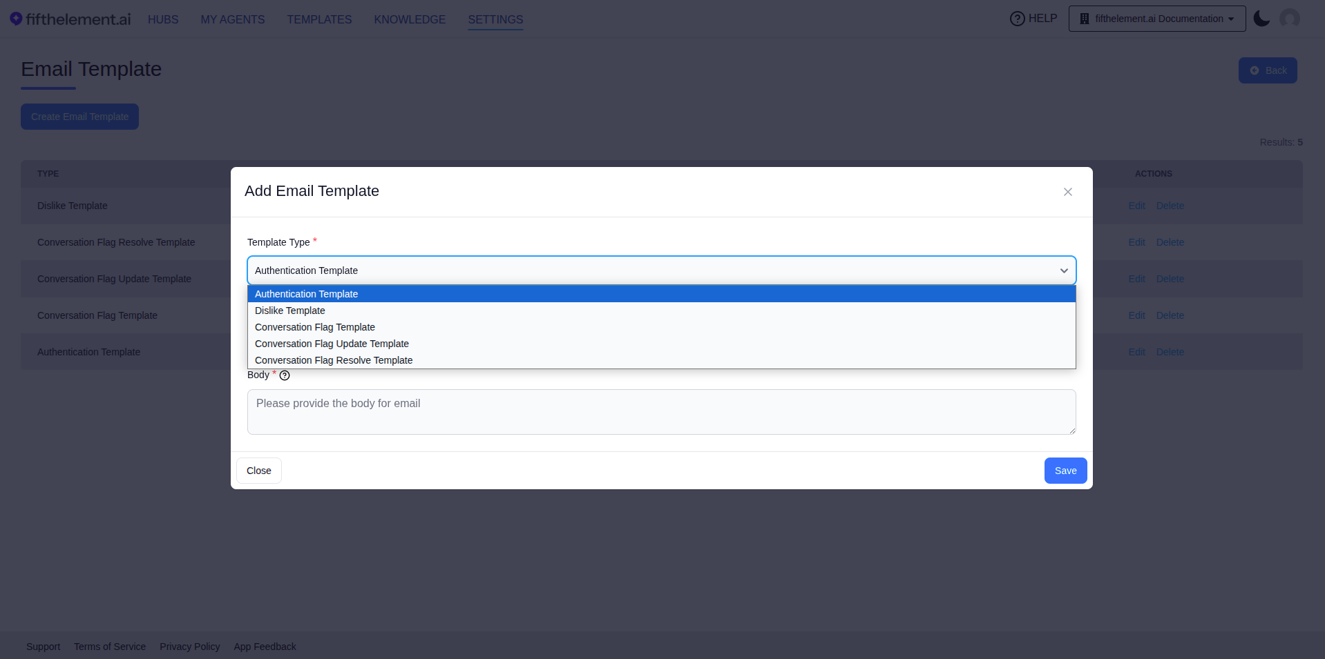Choose Dislike Template option in list

[662, 311]
